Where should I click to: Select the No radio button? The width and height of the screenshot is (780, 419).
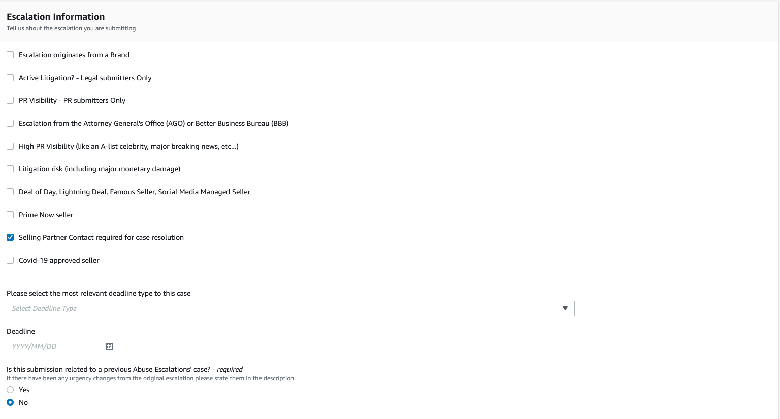(x=10, y=402)
